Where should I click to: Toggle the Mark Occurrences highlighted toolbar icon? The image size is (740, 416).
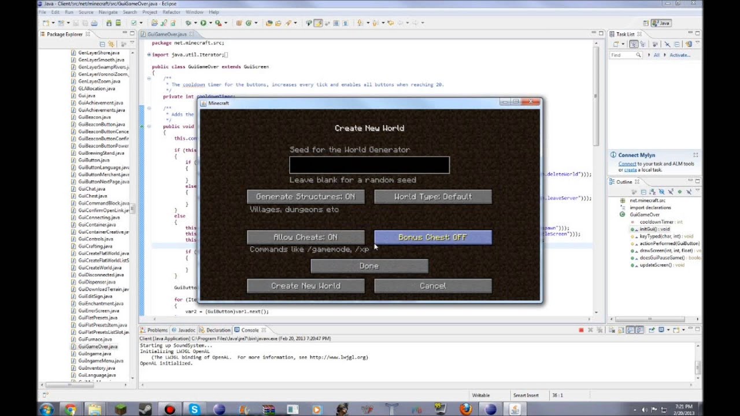319,23
